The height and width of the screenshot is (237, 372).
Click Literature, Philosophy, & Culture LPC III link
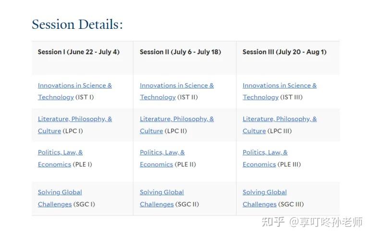[279, 119]
